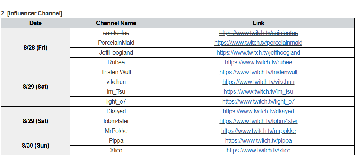
Task: Follow the twitch.tv/rubee link
Action: point(258,62)
